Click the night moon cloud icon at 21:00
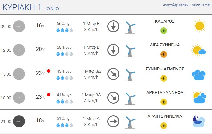This screenshot has width=212, height=134. pyautogui.click(x=199, y=121)
